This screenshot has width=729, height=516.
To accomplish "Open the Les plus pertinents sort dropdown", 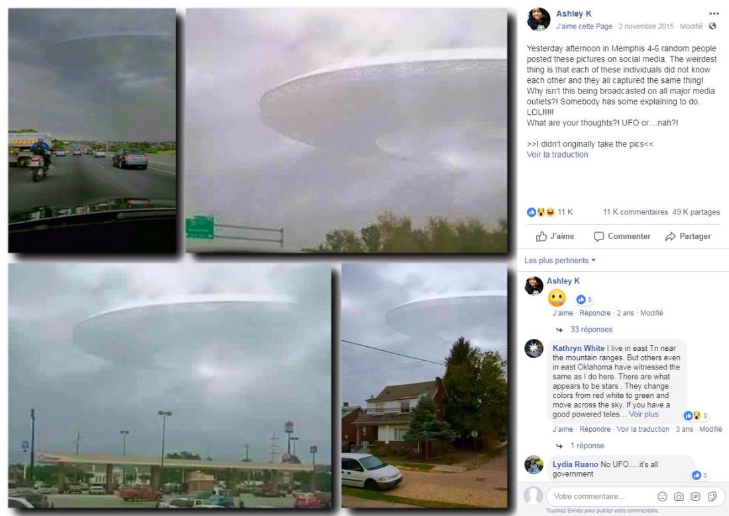I will [560, 261].
